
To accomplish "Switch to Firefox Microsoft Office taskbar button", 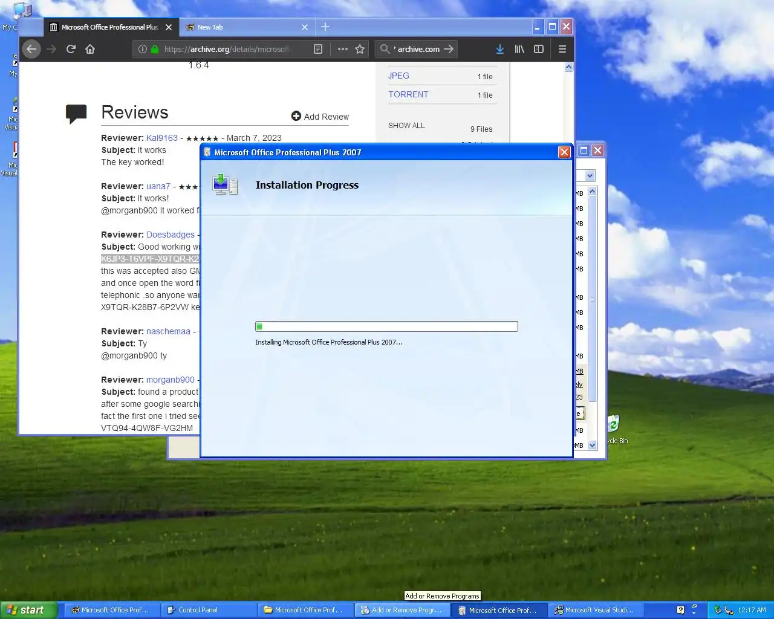I will pos(111,610).
